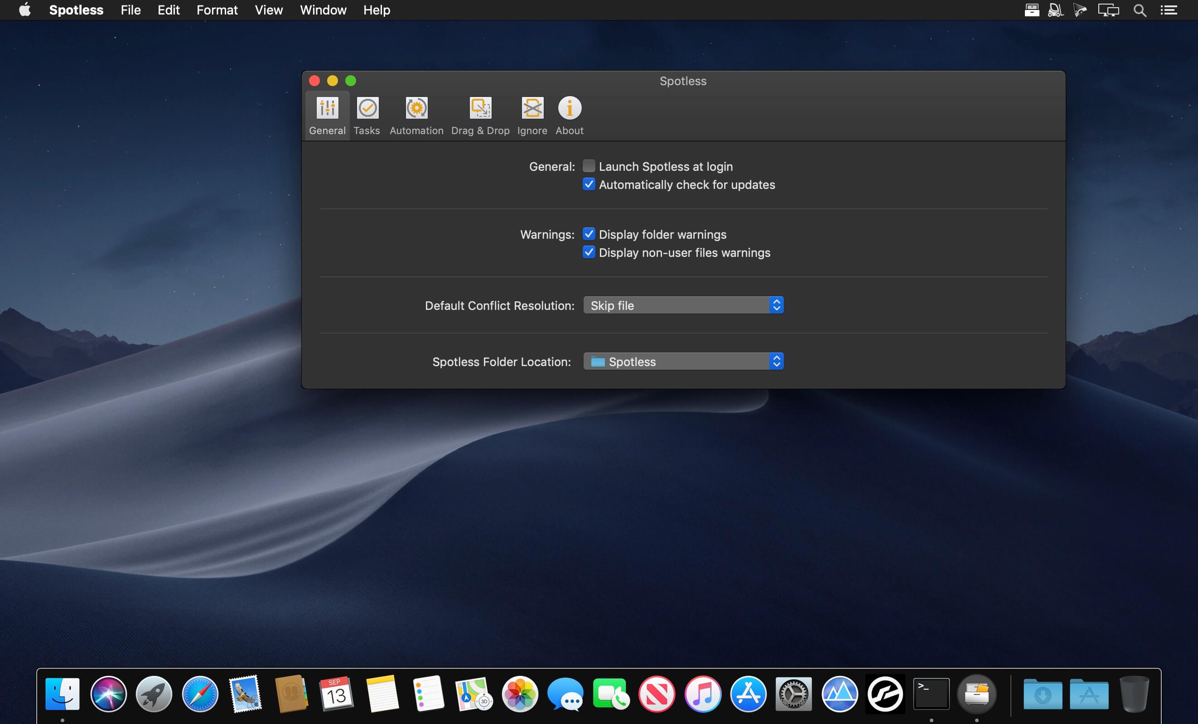This screenshot has height=724, width=1198.
Task: Open the Tasks preferences pane
Action: tap(367, 116)
